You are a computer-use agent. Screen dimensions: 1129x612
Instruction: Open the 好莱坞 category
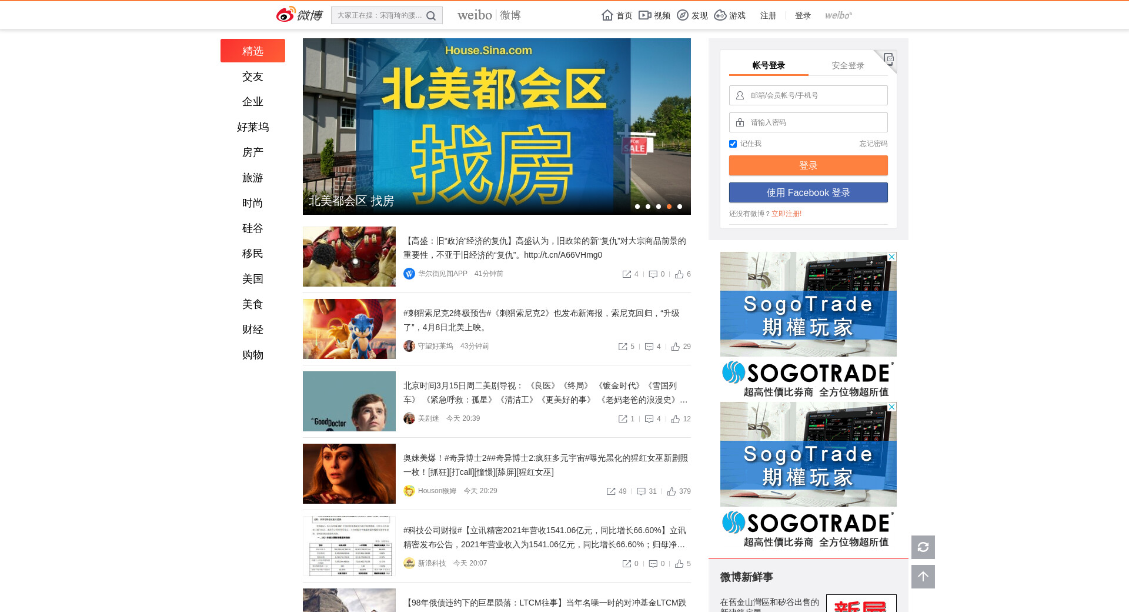click(x=253, y=127)
